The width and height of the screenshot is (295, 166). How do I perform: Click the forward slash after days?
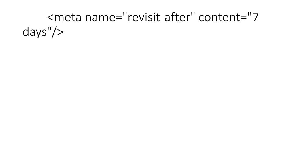tap(54, 32)
